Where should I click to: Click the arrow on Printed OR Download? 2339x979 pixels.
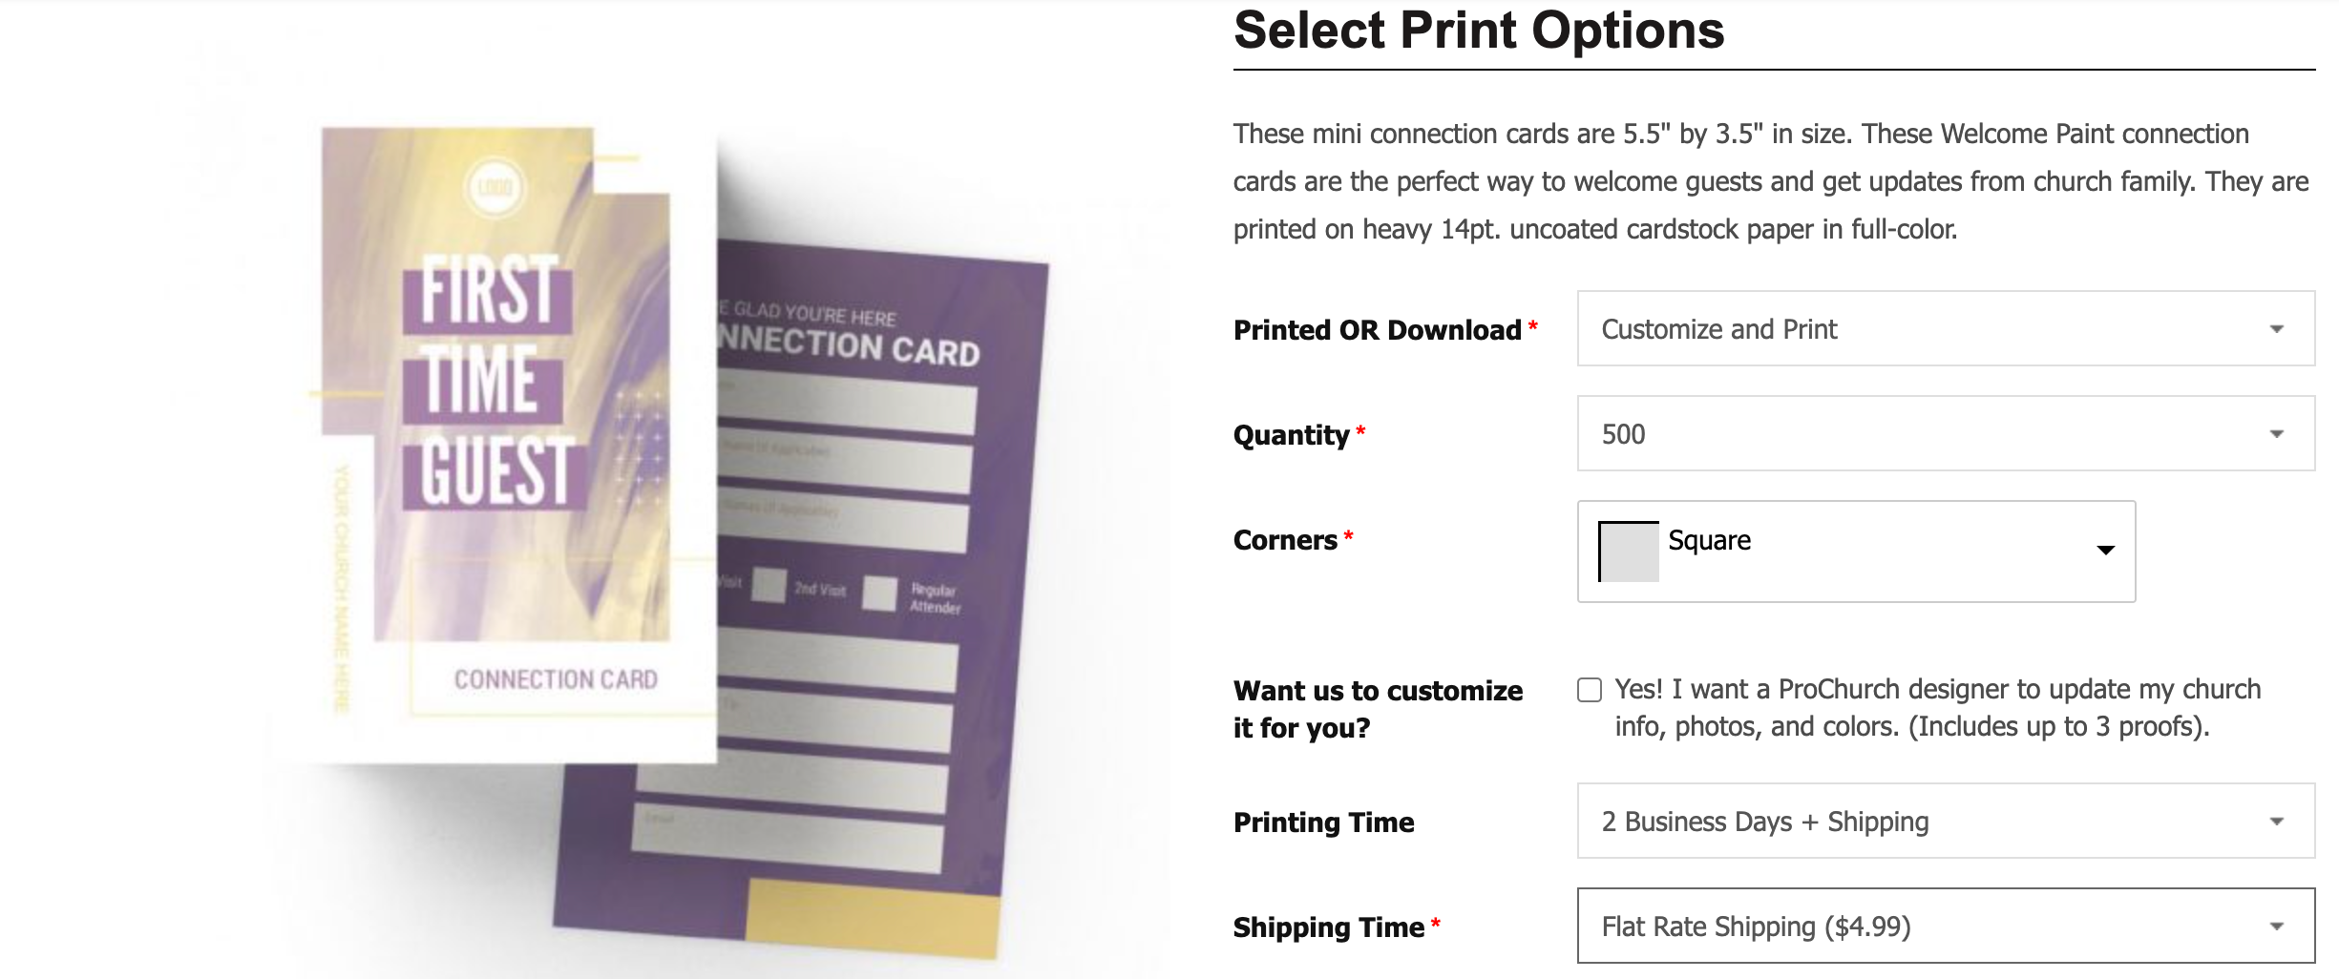tap(2277, 329)
